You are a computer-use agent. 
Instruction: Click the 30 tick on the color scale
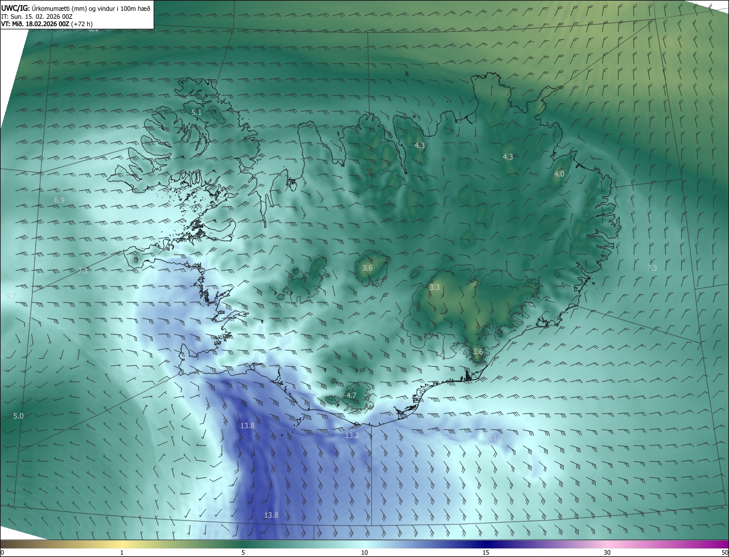pyautogui.click(x=607, y=552)
